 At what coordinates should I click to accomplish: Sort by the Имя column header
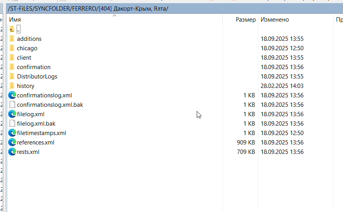click(x=15, y=20)
